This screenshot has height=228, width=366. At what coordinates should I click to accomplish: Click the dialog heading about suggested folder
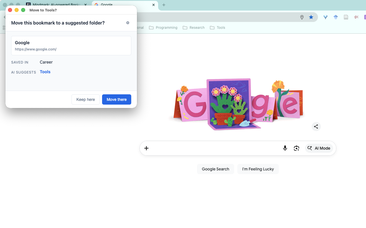[58, 23]
